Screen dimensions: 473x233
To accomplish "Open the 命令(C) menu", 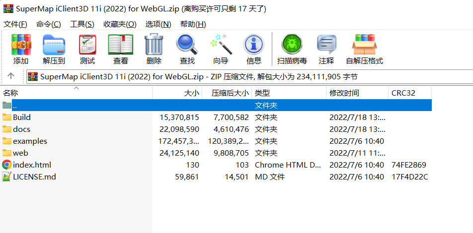I will [49, 24].
